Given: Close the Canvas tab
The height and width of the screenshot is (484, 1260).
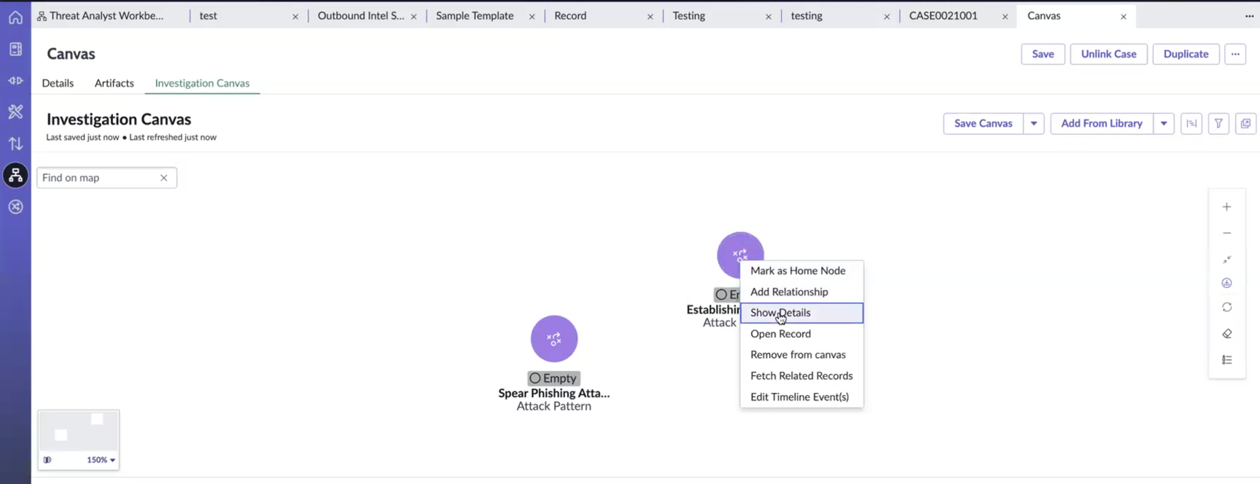Looking at the screenshot, I should [1124, 17].
